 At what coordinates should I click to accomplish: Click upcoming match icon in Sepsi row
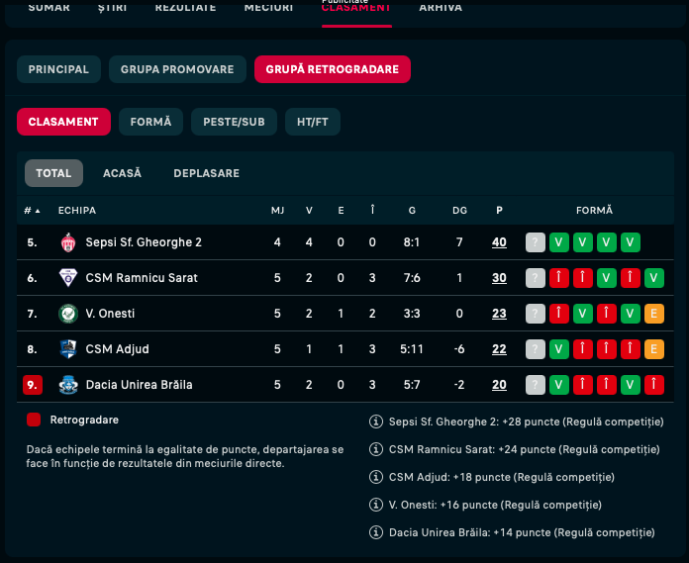pos(536,242)
